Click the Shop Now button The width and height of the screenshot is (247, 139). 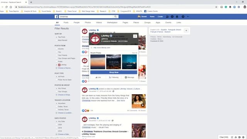click(114, 72)
